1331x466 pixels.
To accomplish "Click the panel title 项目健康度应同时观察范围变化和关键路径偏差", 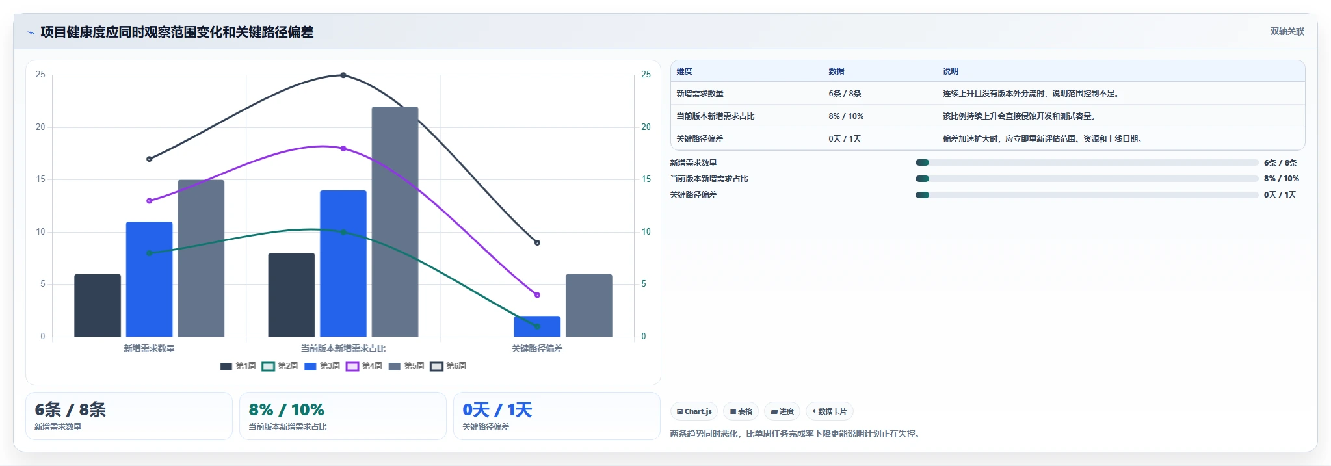I will tap(177, 32).
